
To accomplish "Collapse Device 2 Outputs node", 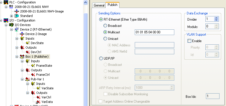I will pos(17,47).
